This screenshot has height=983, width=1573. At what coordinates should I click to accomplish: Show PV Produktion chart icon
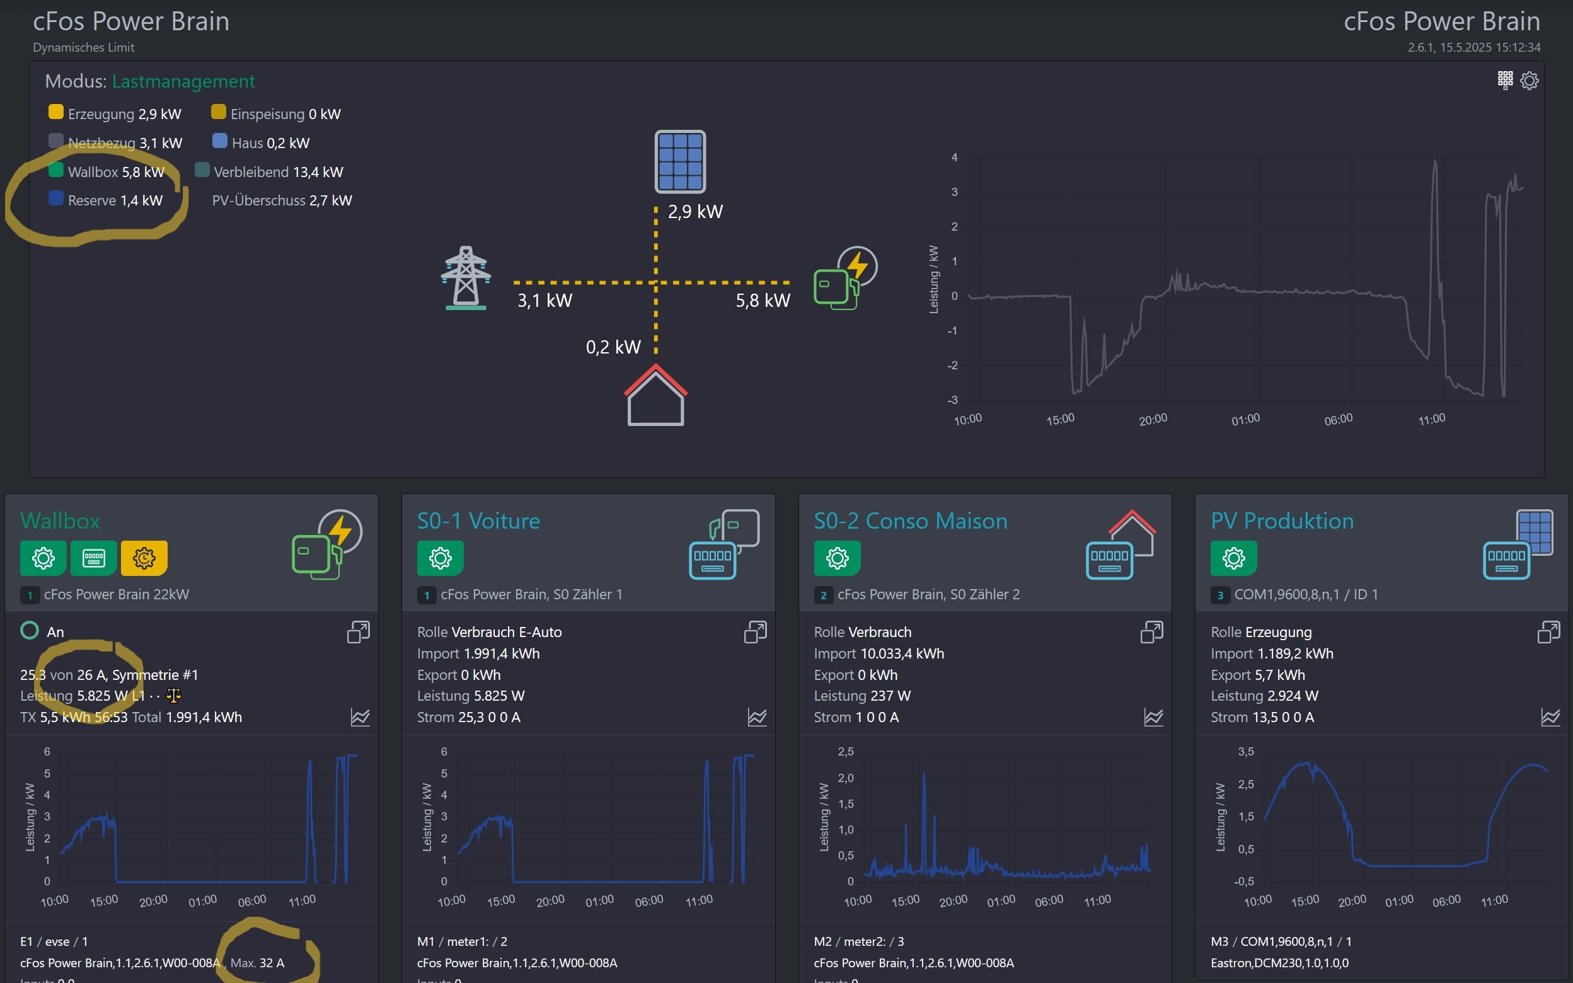[1551, 717]
